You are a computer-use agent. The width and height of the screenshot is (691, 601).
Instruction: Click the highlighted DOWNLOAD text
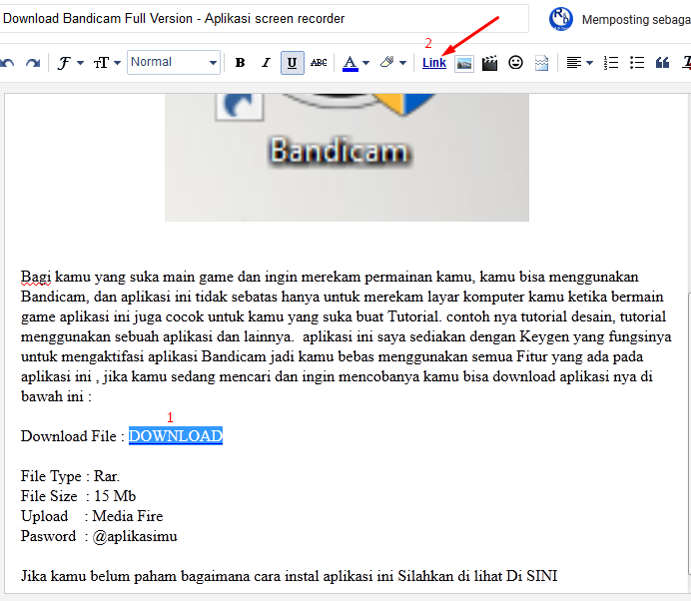(x=176, y=435)
